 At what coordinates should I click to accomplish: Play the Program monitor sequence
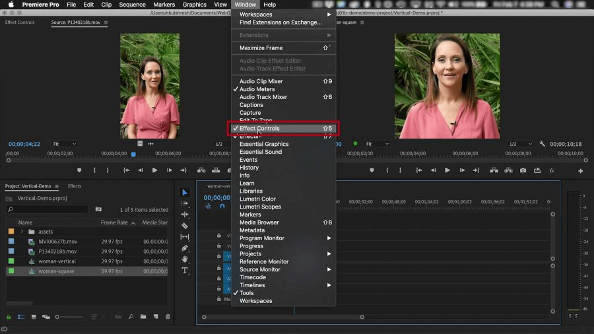coord(447,170)
